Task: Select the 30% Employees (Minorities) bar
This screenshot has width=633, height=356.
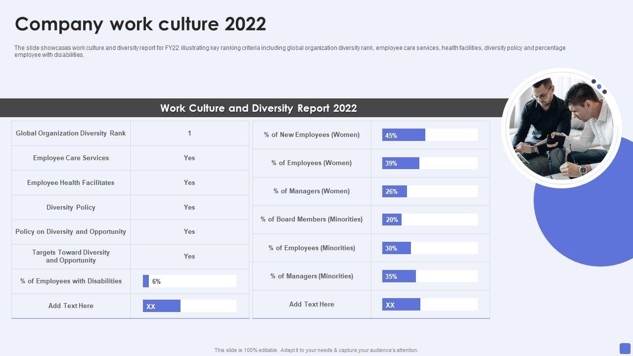Action: coord(396,248)
